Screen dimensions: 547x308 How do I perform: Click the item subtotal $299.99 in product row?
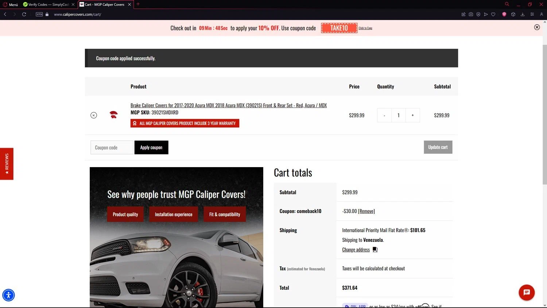[x=442, y=115]
